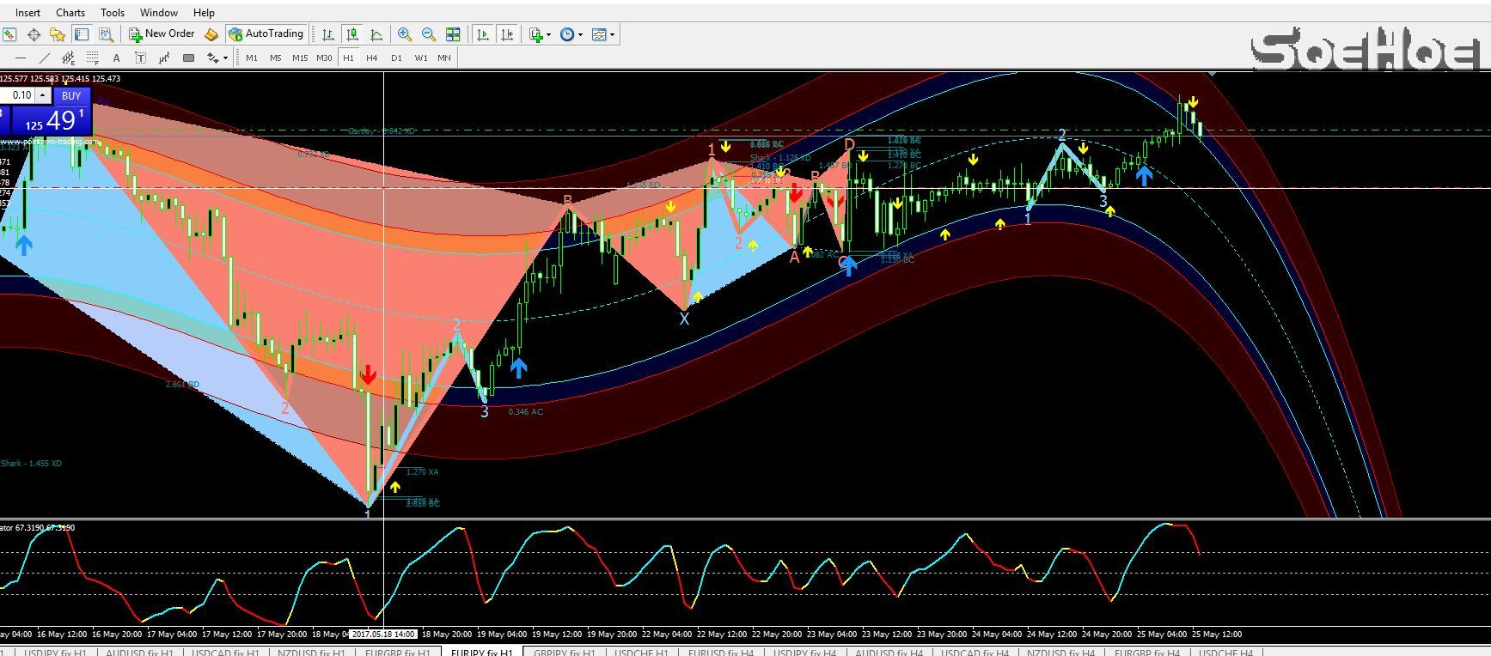This screenshot has width=1491, height=656.
Task: Switch to the GBPJPY fix H1 chart tab
Action: click(x=564, y=653)
